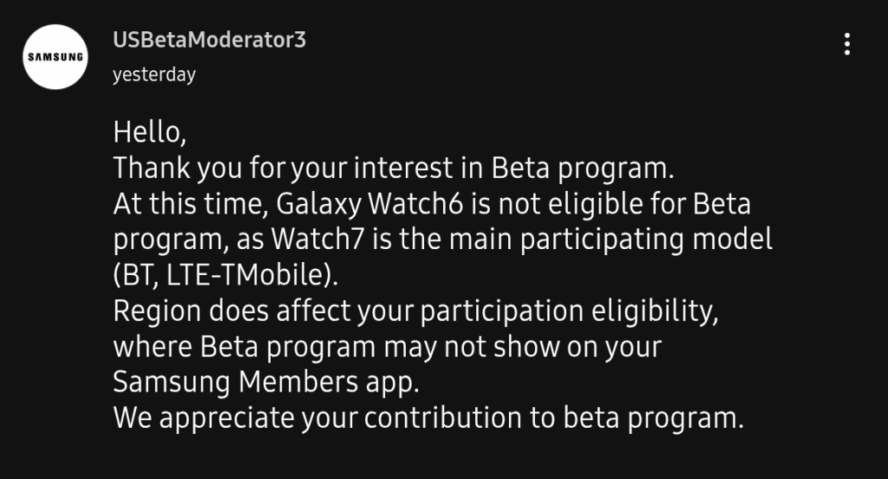Click the words "At this time,"

click(193, 205)
